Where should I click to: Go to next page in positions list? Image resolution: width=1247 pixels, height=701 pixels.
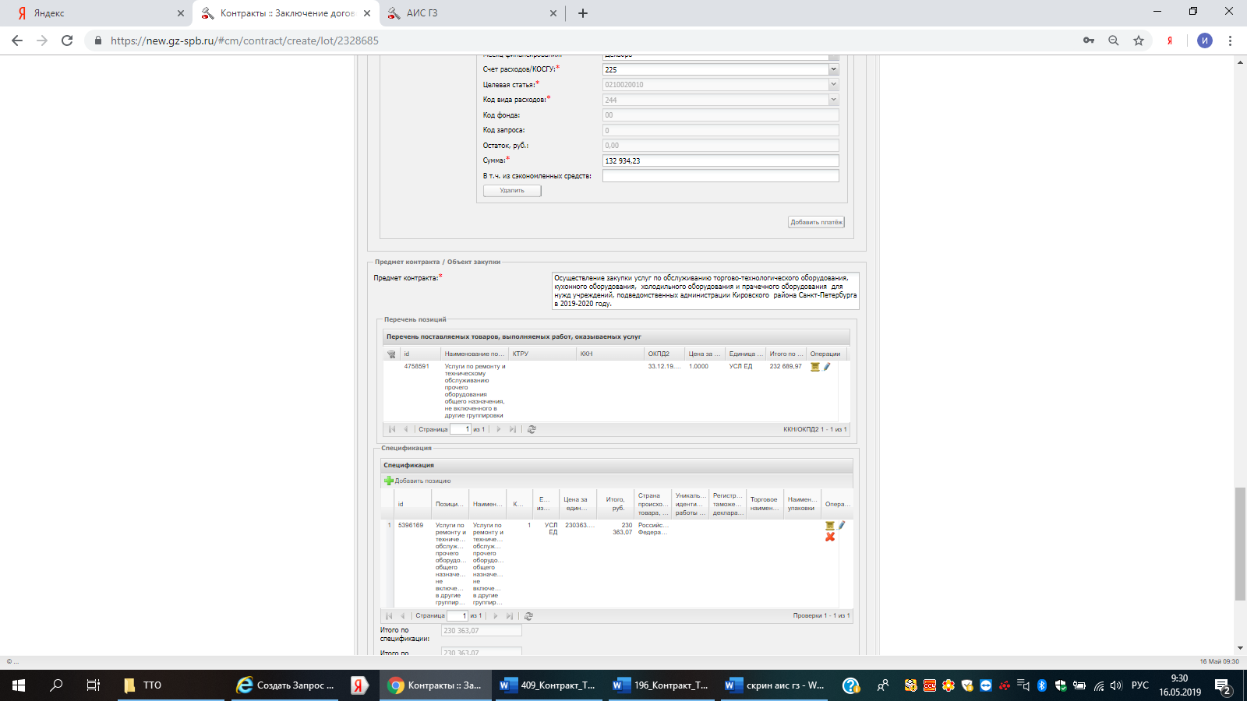(x=499, y=429)
